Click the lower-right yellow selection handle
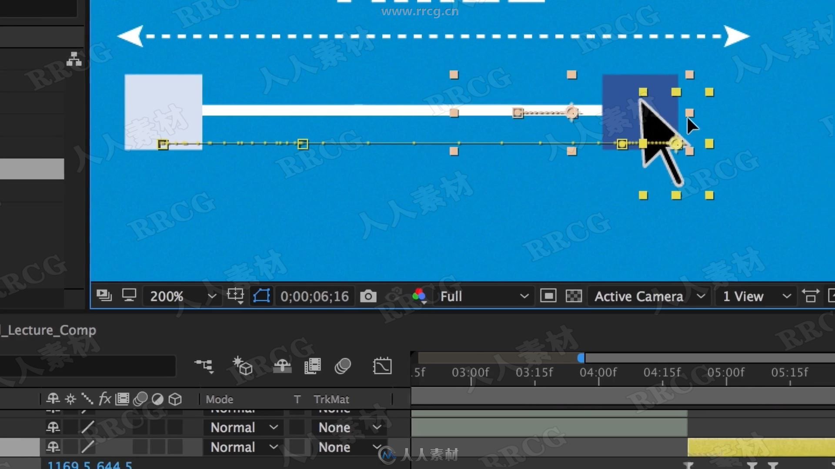Screen dimensions: 835x469 pyautogui.click(x=709, y=195)
